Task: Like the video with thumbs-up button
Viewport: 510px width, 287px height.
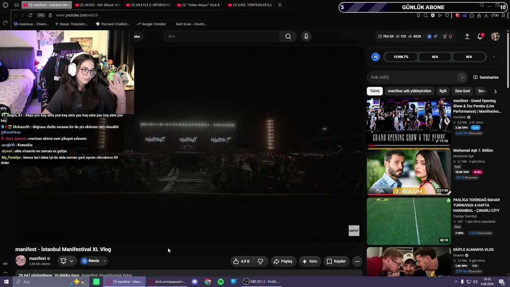Action: pos(242,261)
